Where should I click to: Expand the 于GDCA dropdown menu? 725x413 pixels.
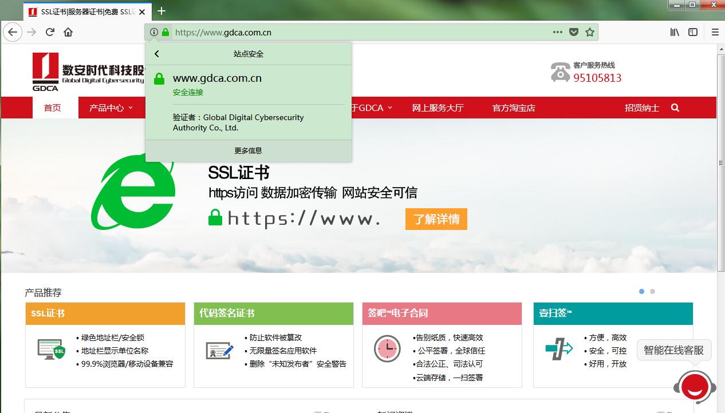[371, 108]
